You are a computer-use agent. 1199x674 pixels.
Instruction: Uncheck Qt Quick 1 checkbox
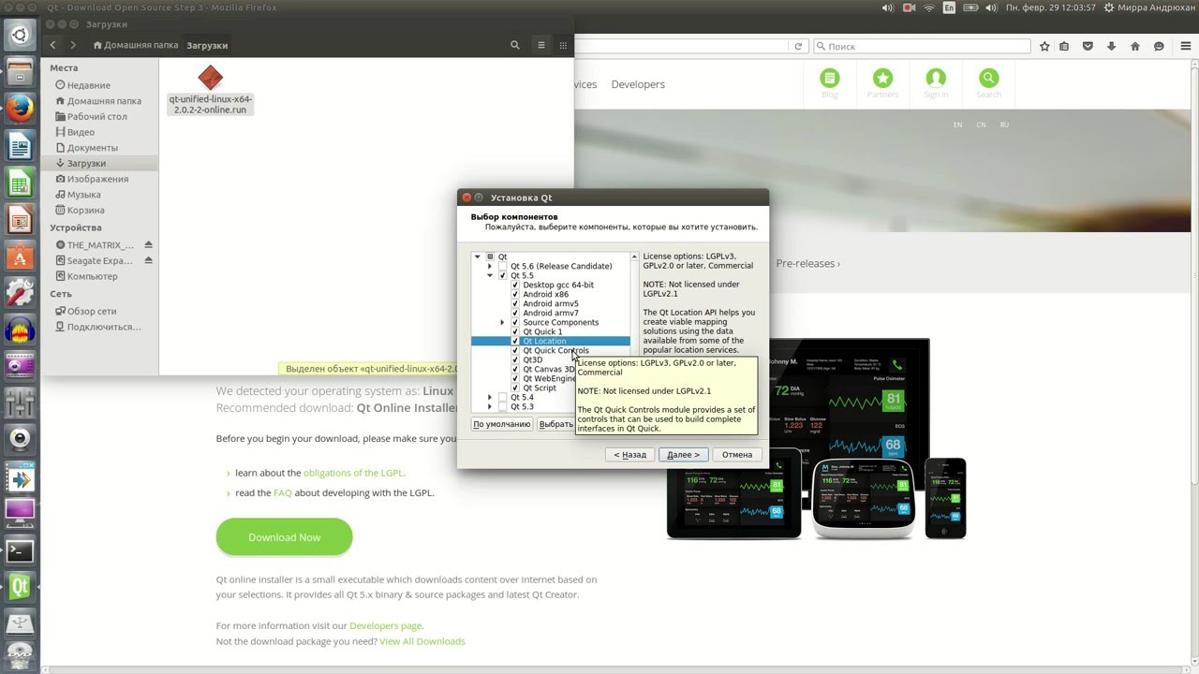pos(515,331)
